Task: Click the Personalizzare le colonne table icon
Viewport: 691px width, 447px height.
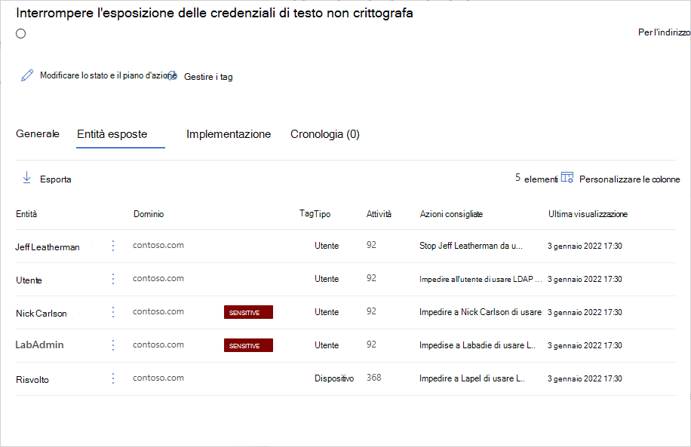Action: coord(567,178)
